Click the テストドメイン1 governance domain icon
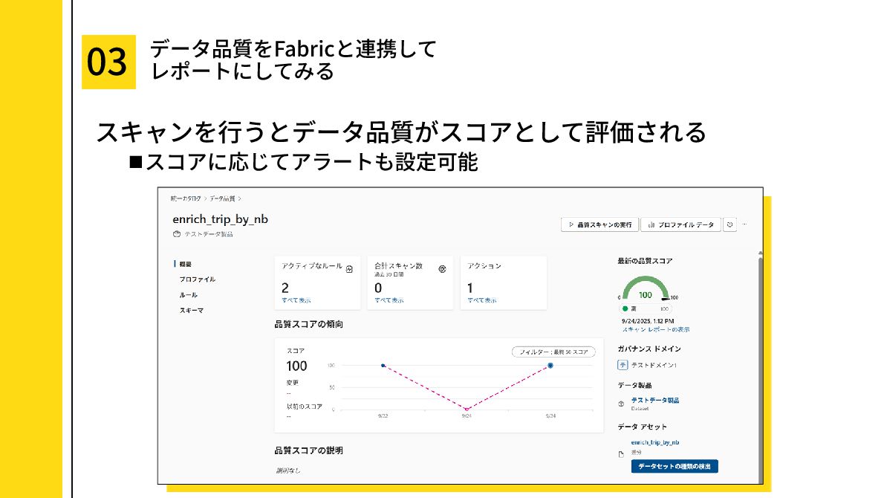The height and width of the screenshot is (498, 884). pyautogui.click(x=623, y=365)
